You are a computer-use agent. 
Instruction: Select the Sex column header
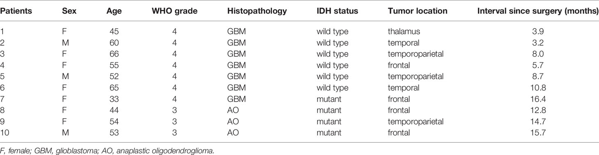point(68,11)
